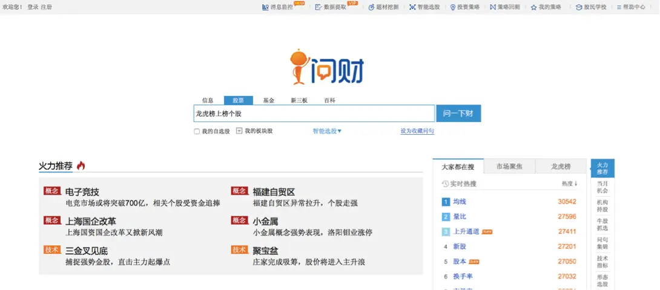The height and width of the screenshot is (290, 660).
Task: Expand the 智能选股 dropdown below search
Action: pos(327,131)
